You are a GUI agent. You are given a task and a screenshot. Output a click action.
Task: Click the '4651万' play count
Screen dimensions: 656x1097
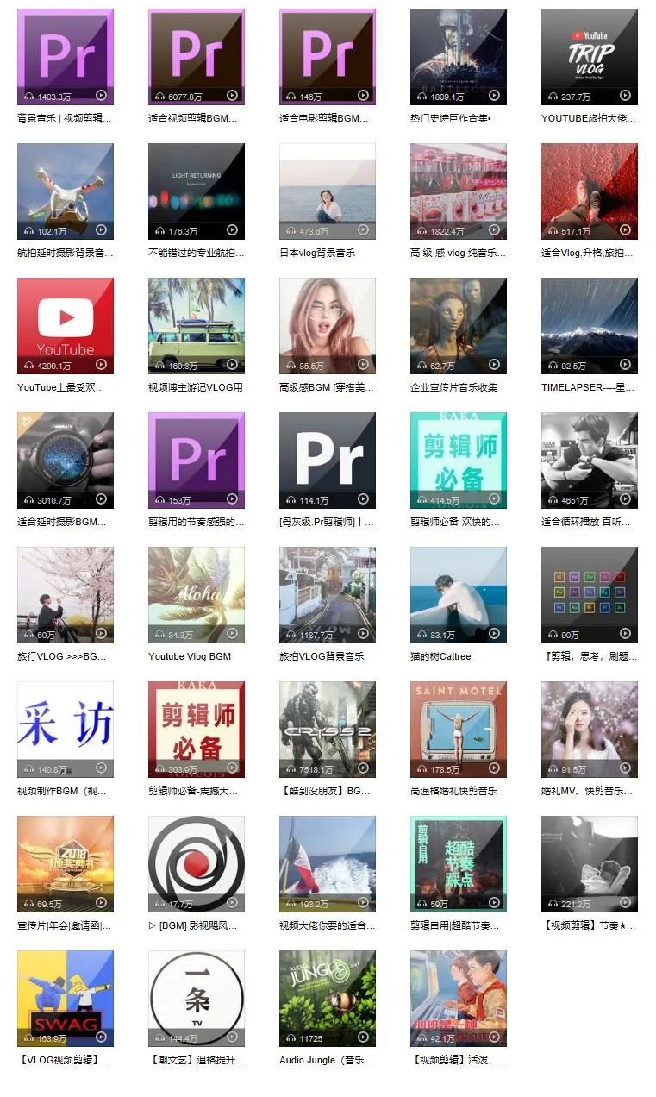pyautogui.click(x=574, y=501)
